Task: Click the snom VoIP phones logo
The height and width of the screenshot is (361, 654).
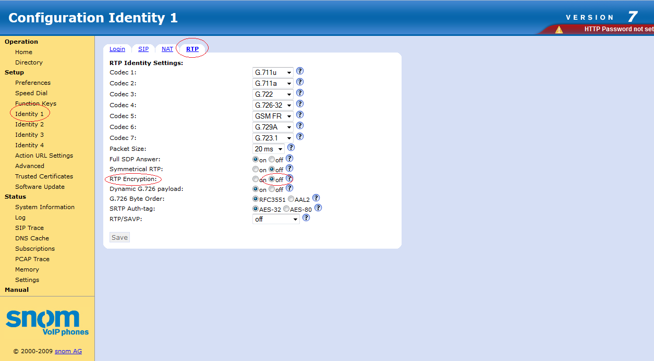Action: [x=47, y=323]
